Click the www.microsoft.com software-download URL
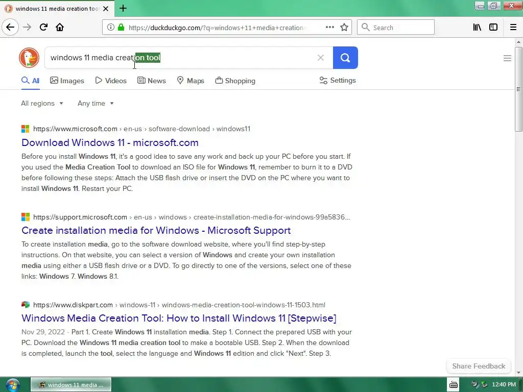The height and width of the screenshot is (392, 523). click(142, 129)
